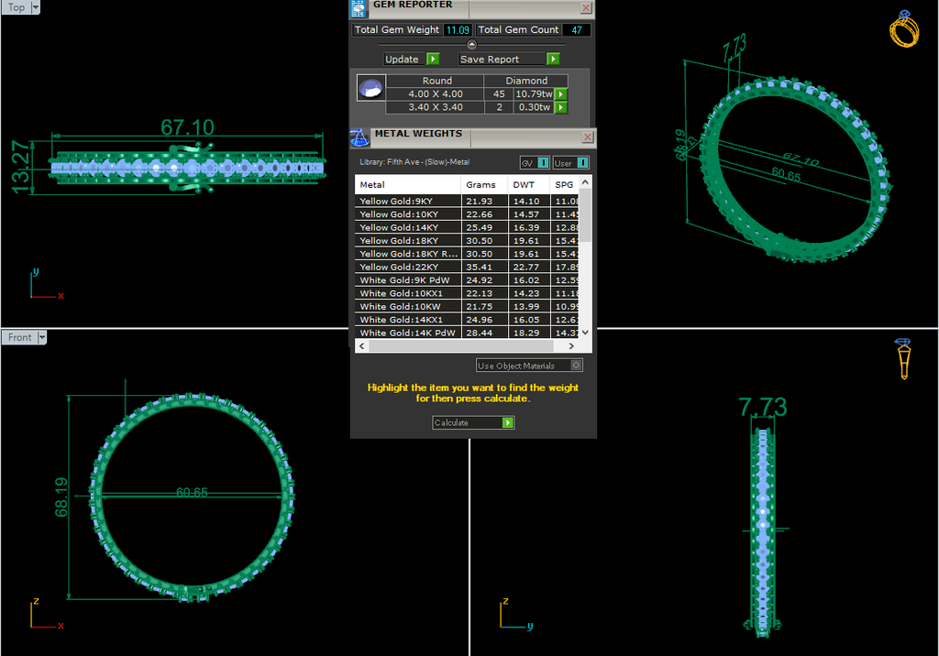Image resolution: width=939 pixels, height=656 pixels.
Task: Click the Gem Reporter panel icon
Action: tap(359, 8)
